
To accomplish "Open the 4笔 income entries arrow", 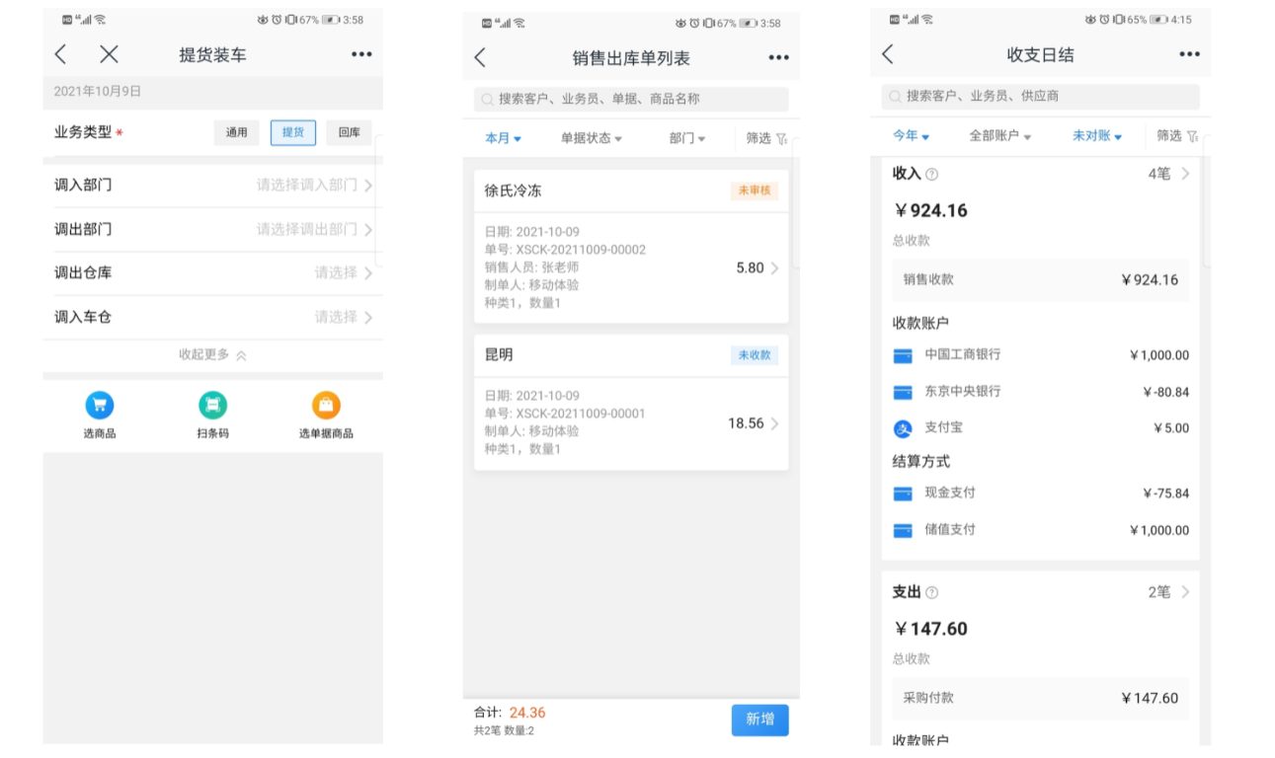I will point(1185,174).
